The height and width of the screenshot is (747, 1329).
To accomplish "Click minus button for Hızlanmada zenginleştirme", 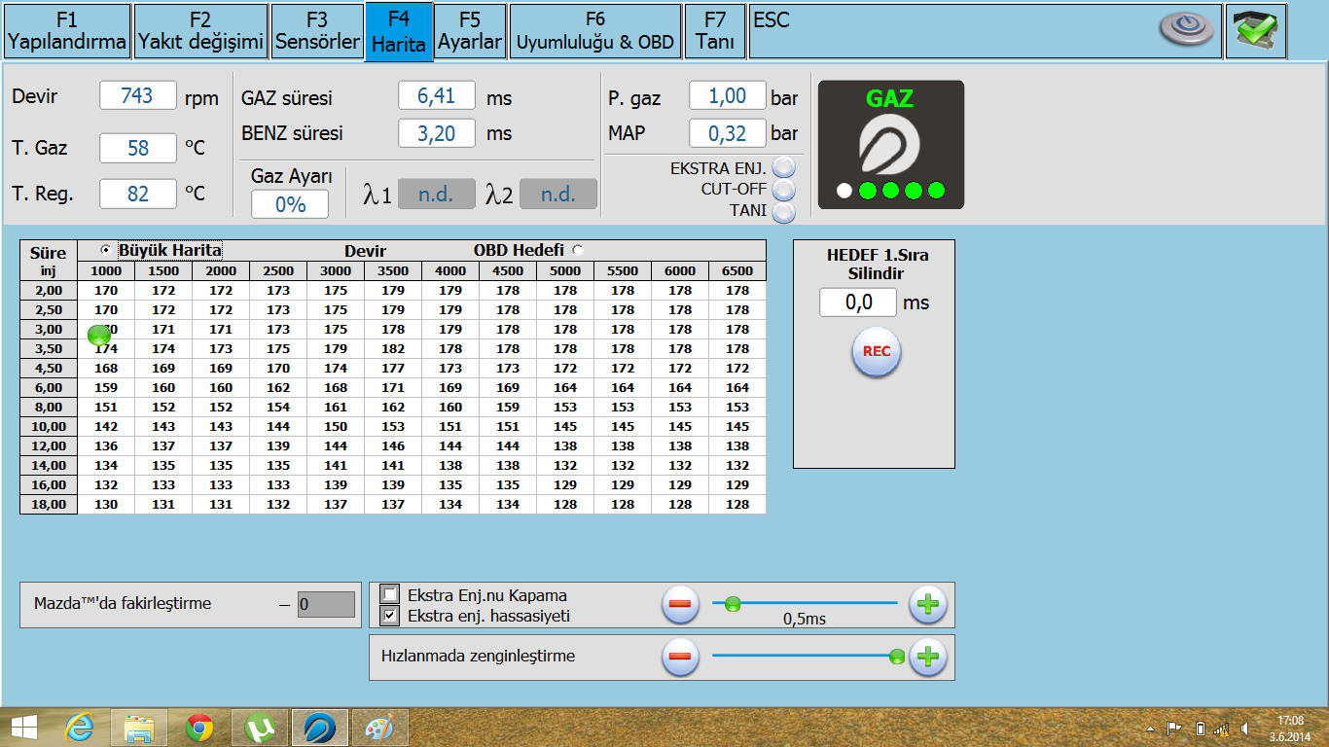I will (x=680, y=657).
